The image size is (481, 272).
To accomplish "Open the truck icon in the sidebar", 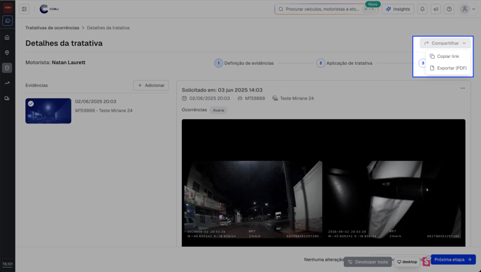I will [7, 98].
